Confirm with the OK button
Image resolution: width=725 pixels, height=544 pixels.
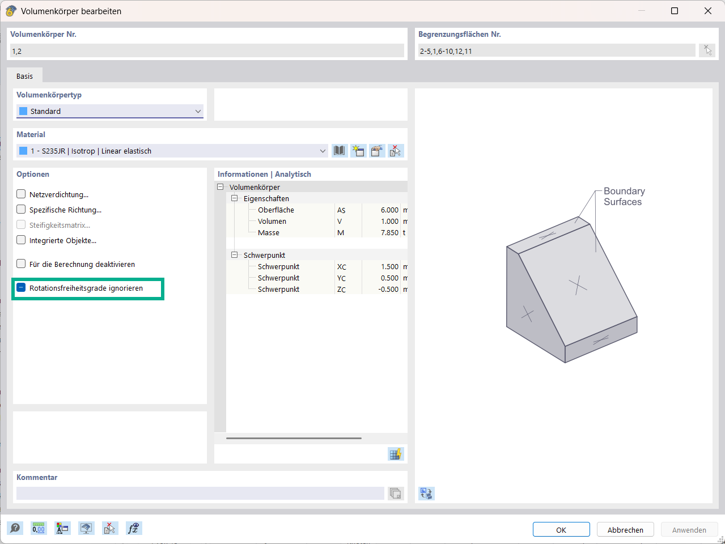point(561,530)
